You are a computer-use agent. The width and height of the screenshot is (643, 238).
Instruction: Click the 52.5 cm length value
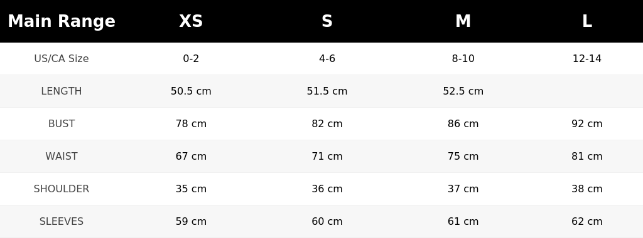463,91
